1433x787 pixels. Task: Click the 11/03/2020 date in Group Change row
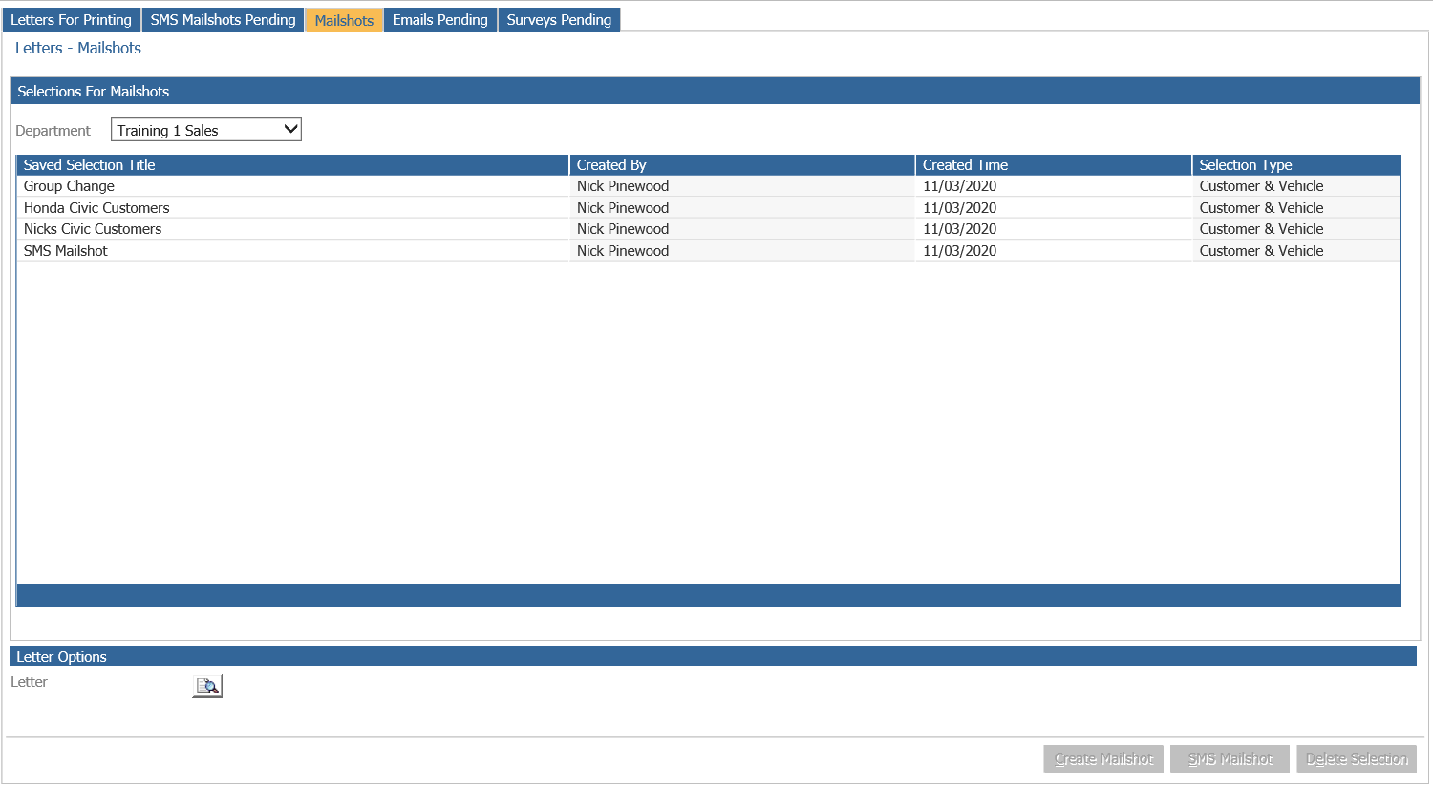[959, 186]
